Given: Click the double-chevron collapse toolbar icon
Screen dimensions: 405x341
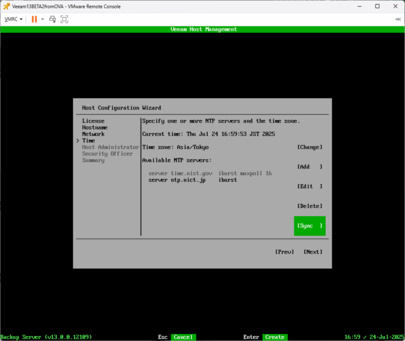Looking at the screenshot, I should pyautogui.click(x=398, y=19).
